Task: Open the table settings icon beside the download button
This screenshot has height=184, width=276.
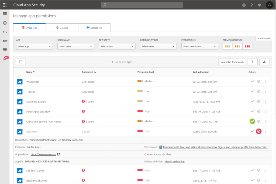Action: click(253, 62)
